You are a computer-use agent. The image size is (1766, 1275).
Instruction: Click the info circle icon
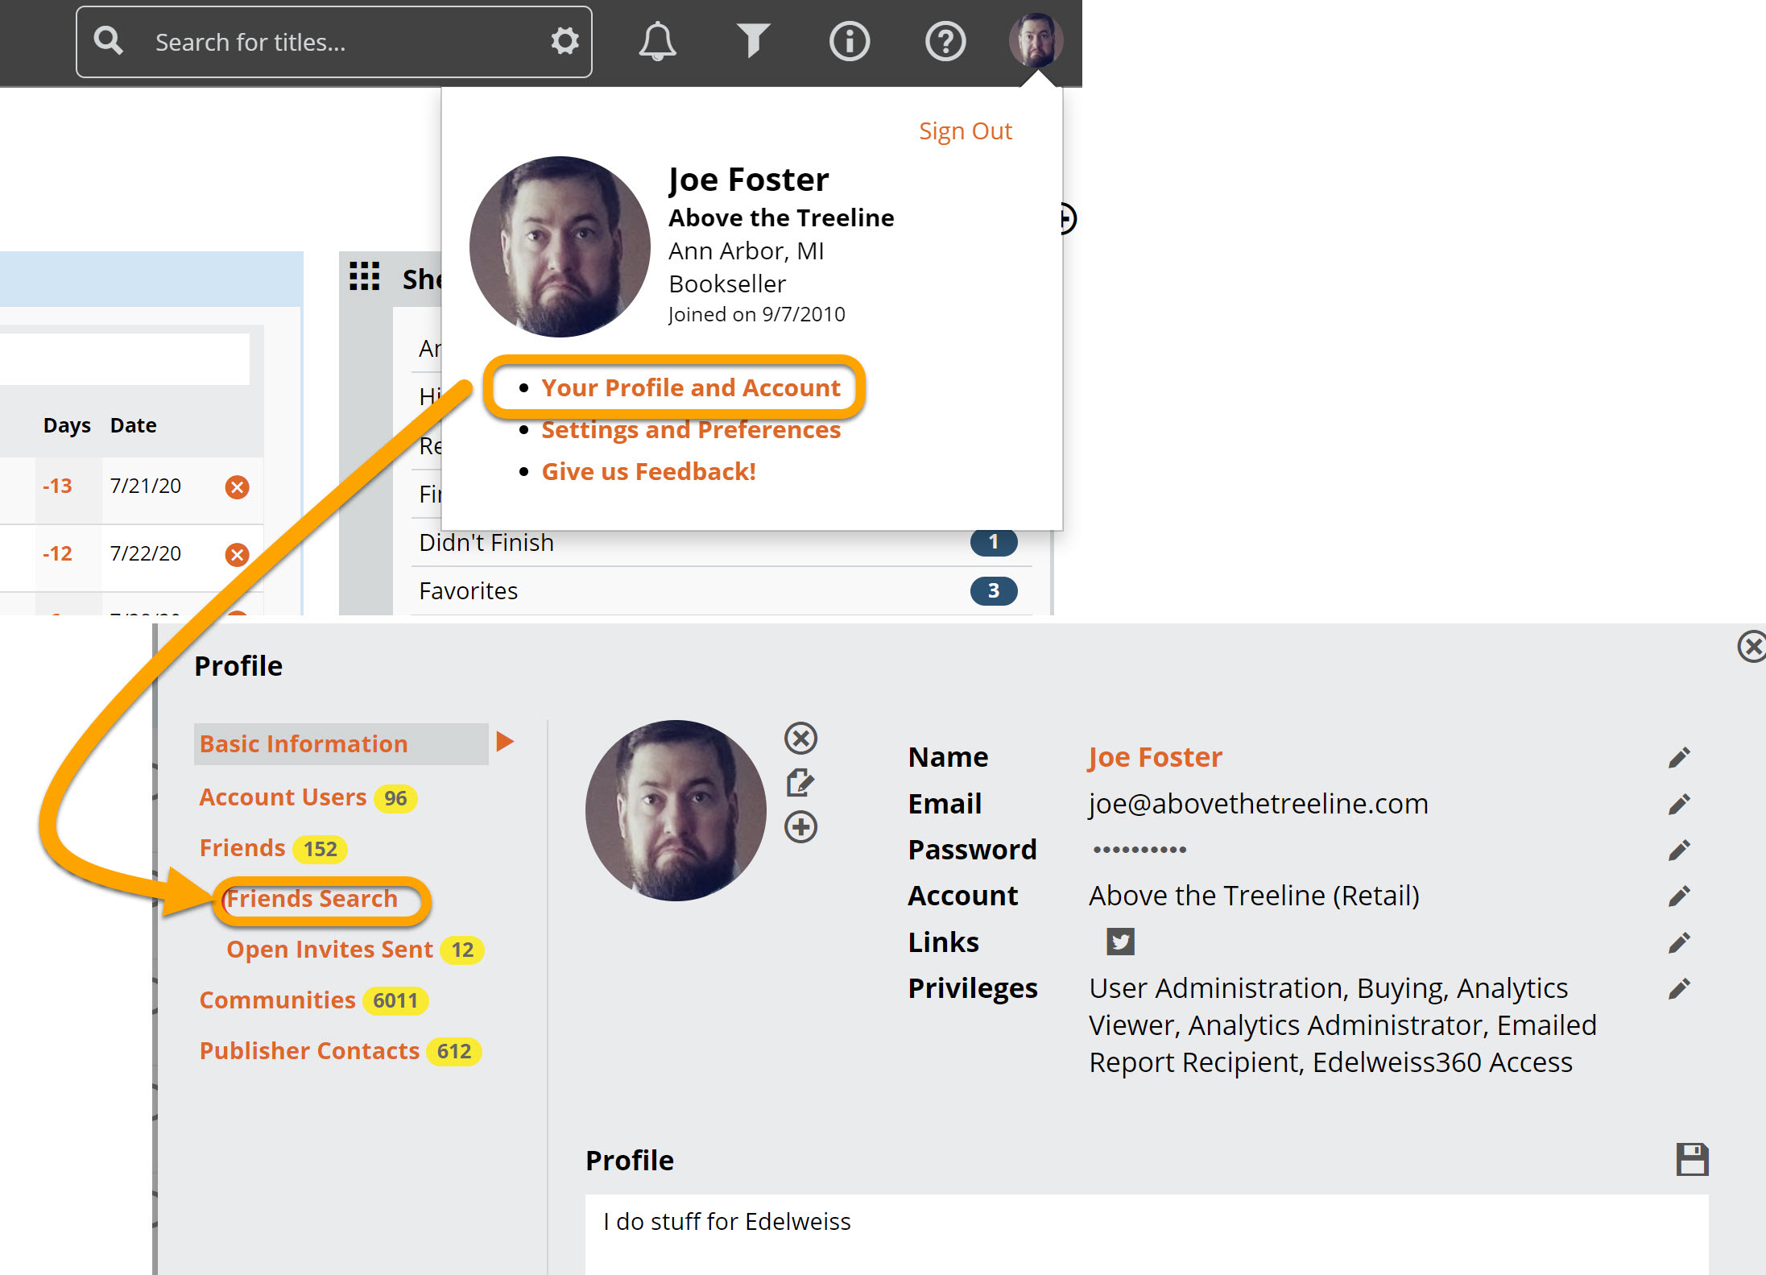[x=849, y=42]
